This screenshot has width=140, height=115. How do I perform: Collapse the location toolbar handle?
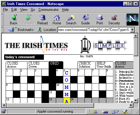click(x=2, y=30)
